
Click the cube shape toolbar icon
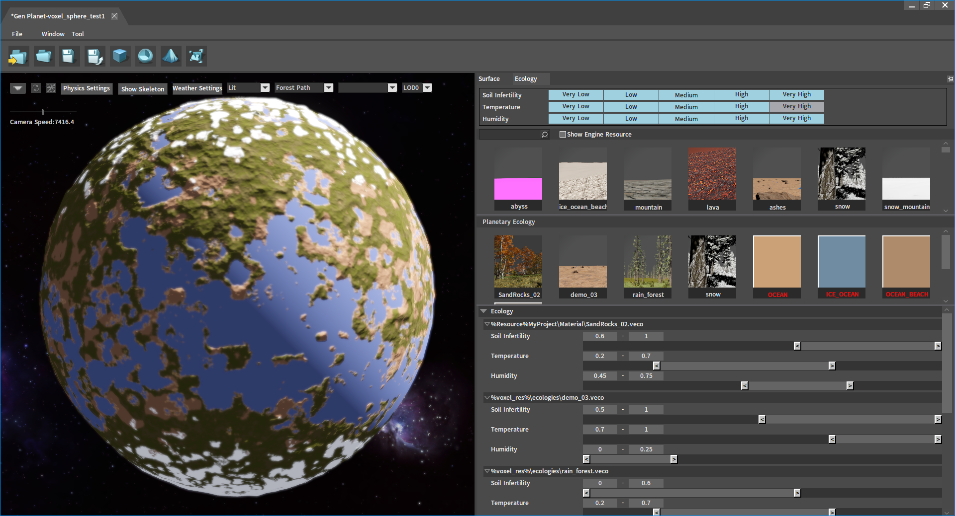click(120, 56)
